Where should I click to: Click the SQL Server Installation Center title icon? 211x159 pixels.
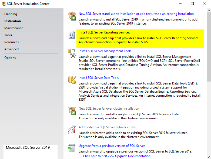click(4, 4)
